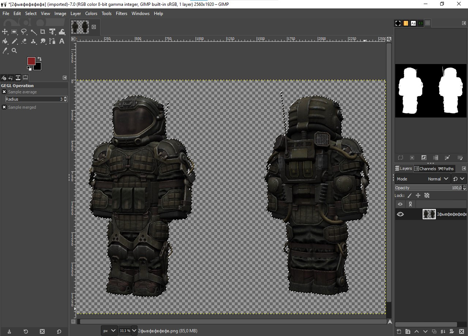Reset tool options to defaults icon
This screenshot has height=336, width=468.
pos(59,332)
